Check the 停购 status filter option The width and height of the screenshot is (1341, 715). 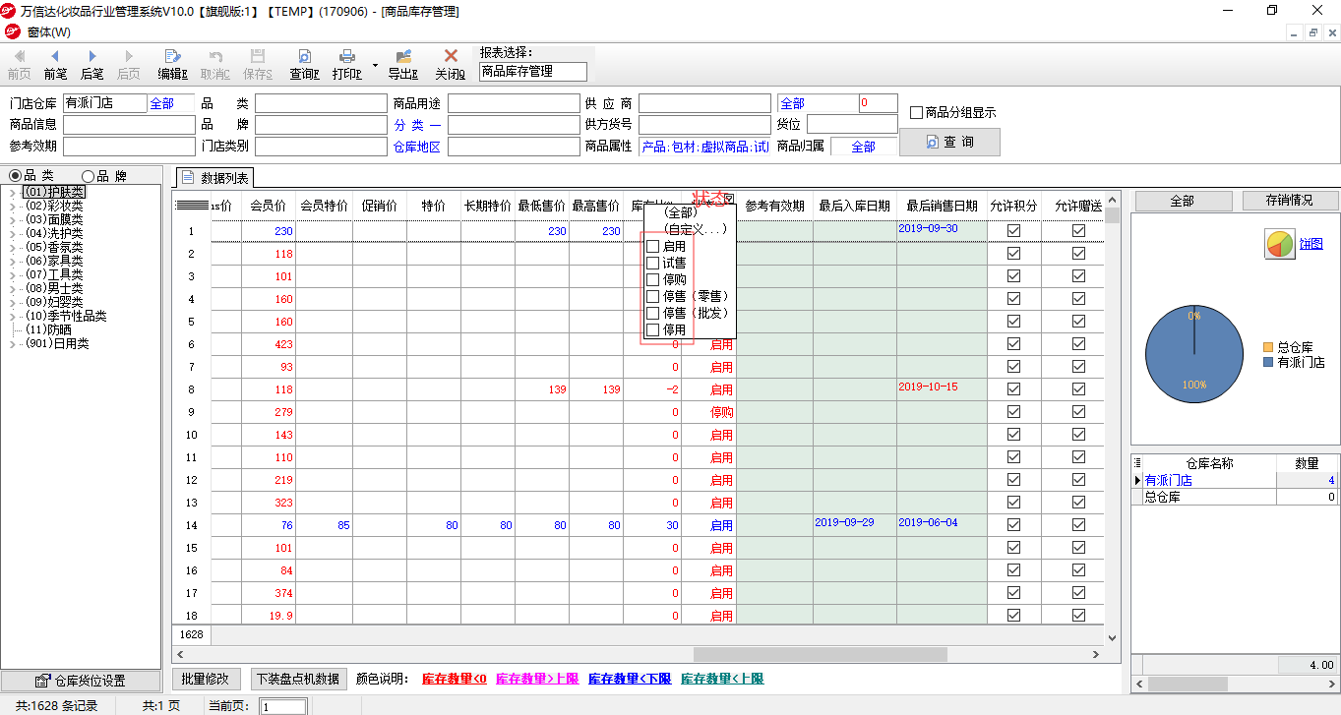[652, 279]
